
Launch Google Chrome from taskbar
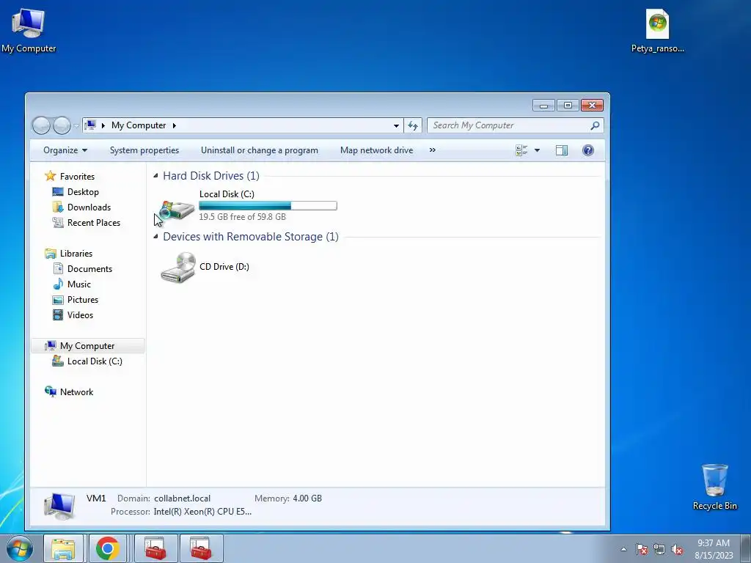click(x=107, y=548)
